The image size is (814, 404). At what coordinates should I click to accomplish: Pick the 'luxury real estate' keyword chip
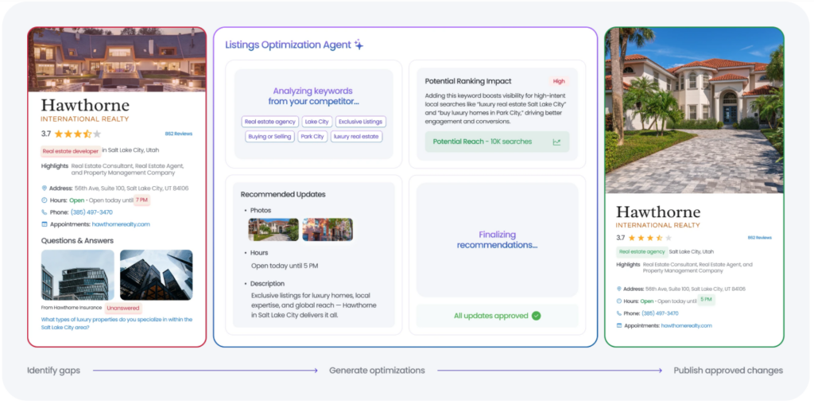point(356,137)
